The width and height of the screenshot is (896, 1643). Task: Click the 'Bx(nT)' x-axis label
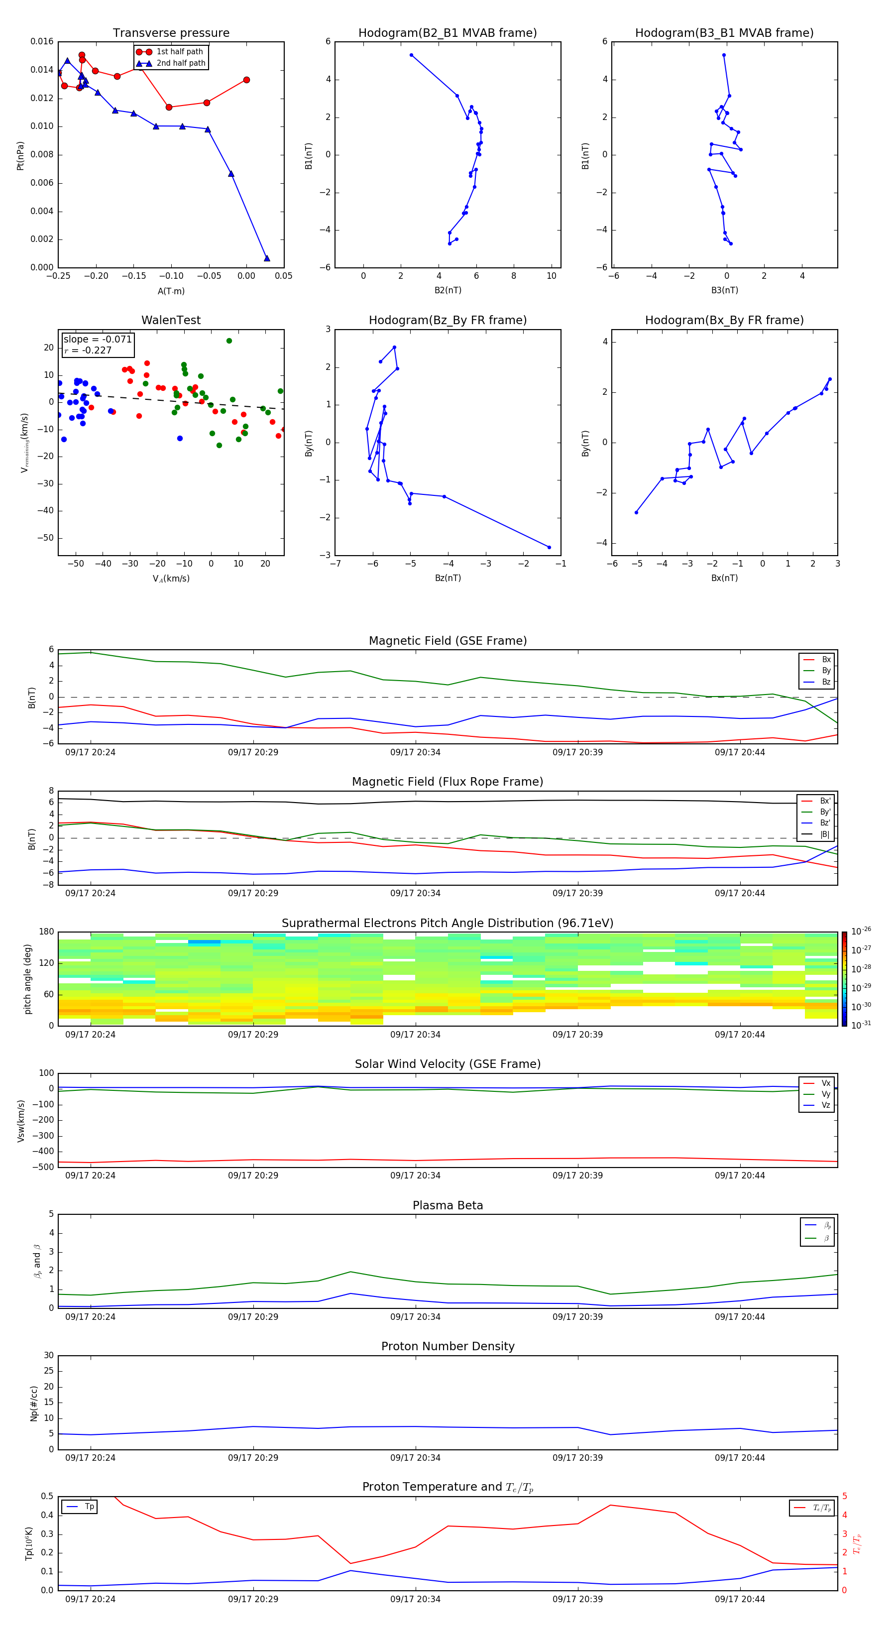(724, 578)
